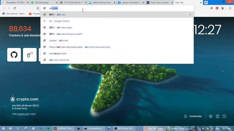Image resolution: width=234 pixels, height=131 pixels.
Task: Click the crypto.com sponsor logo
Action: [x=24, y=99]
